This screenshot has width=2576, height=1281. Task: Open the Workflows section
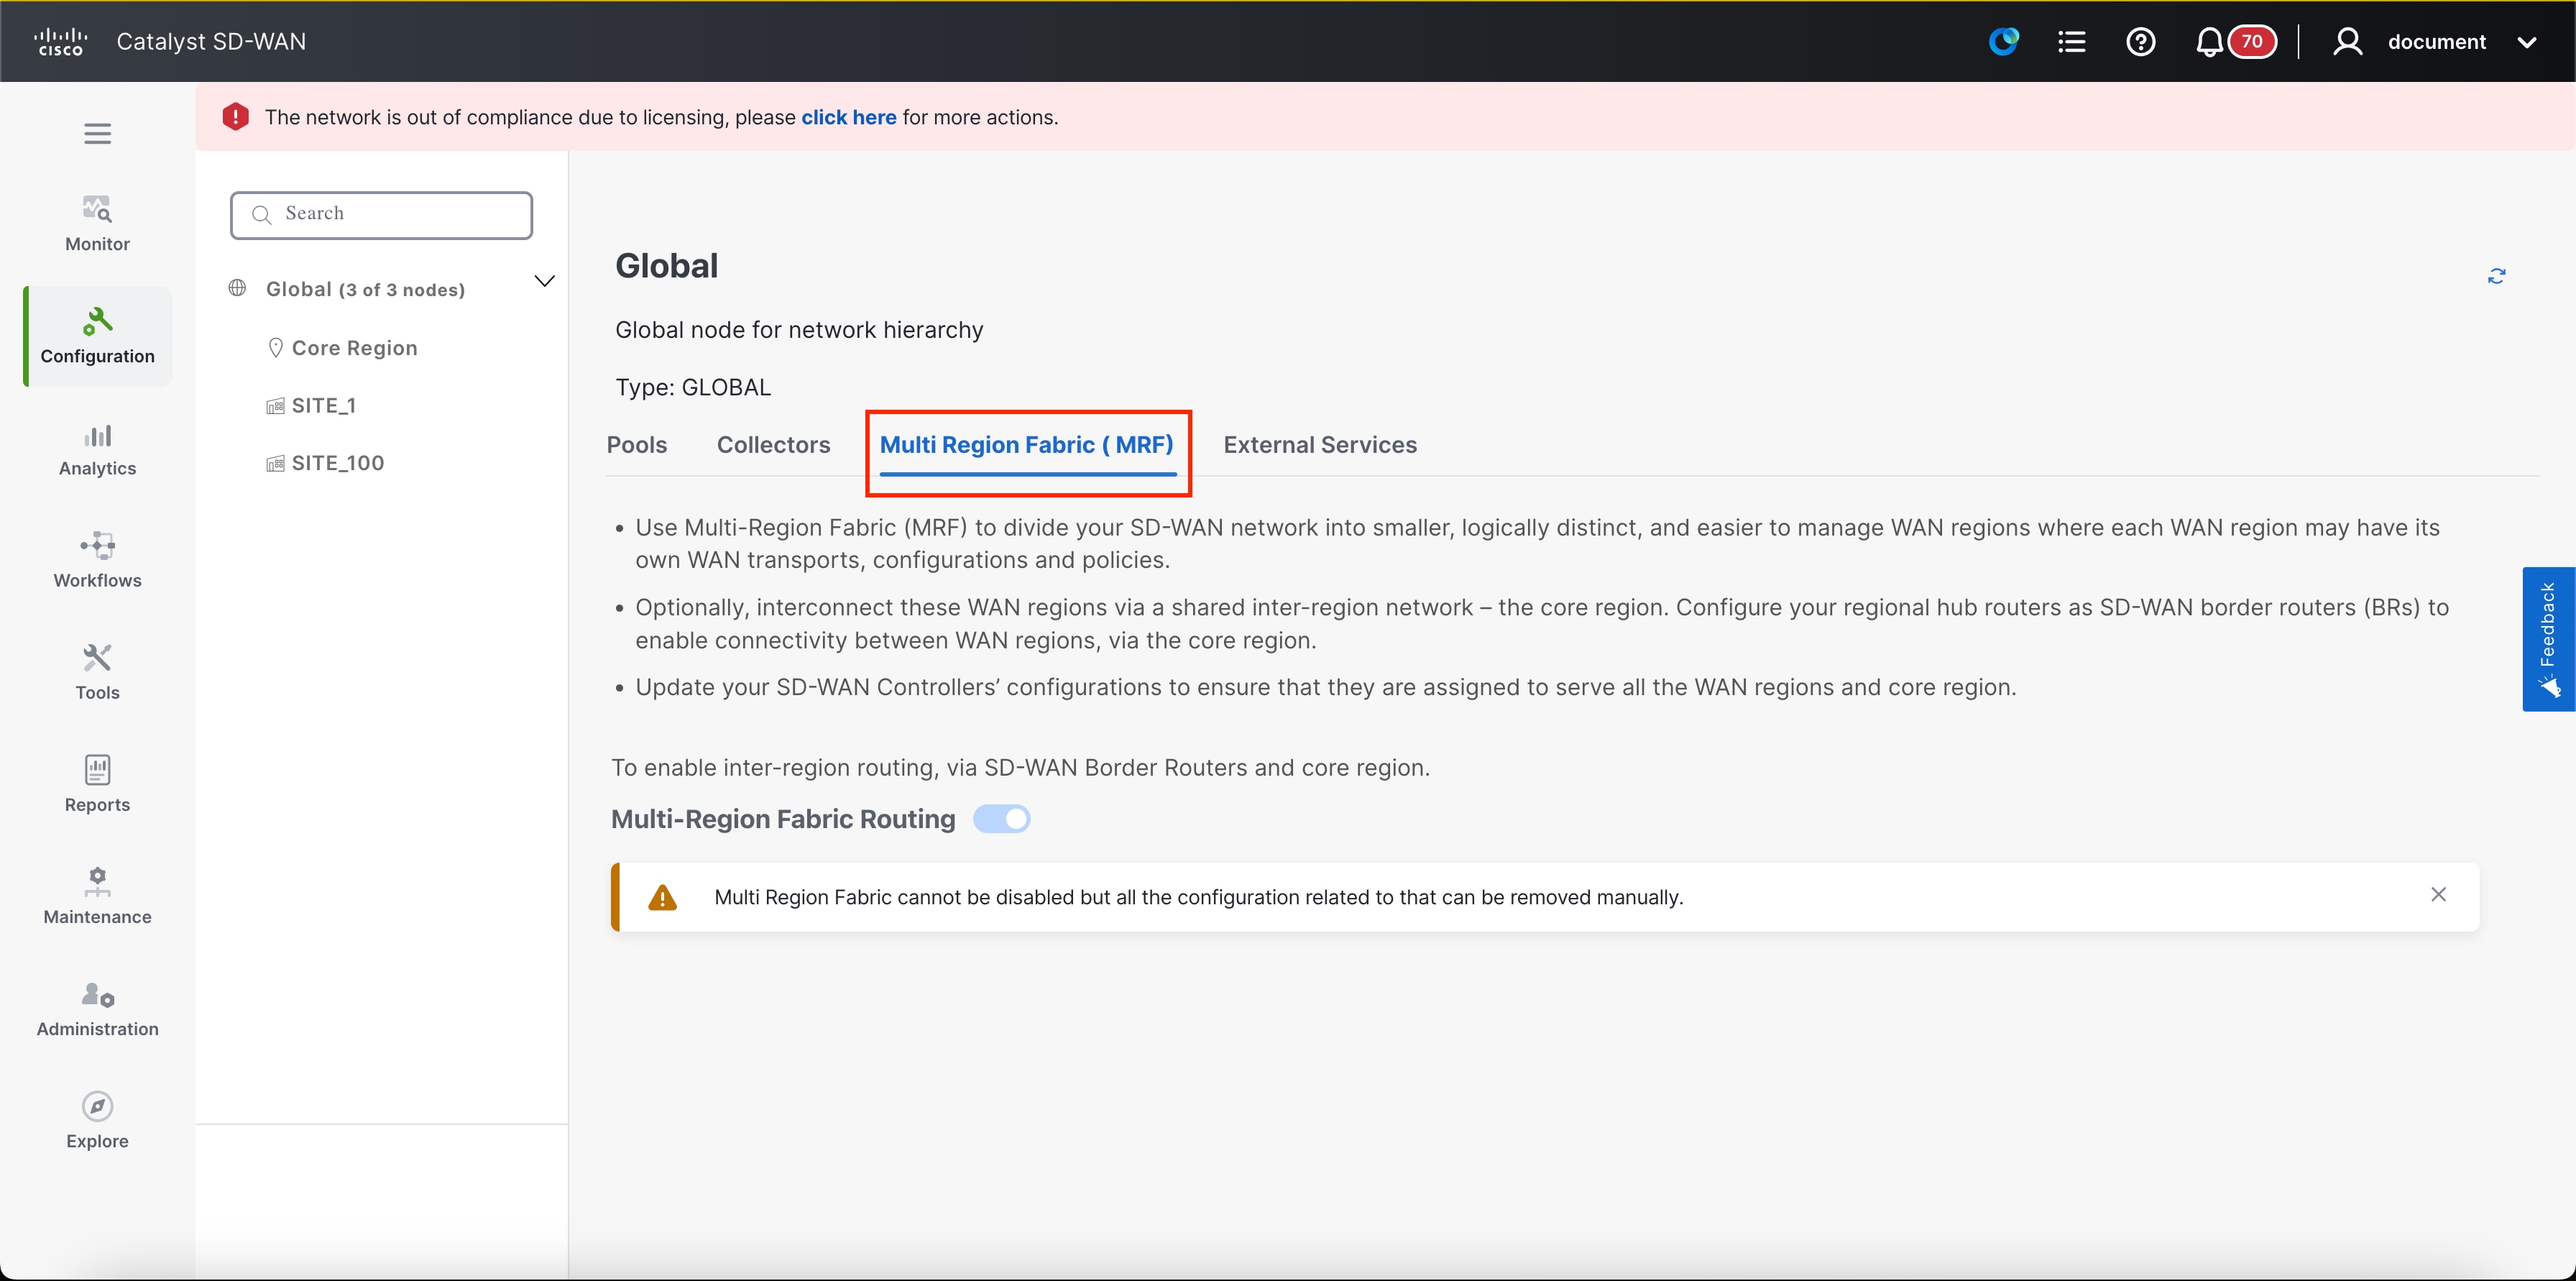97,561
